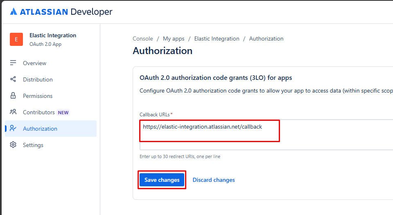Click the Overview icon in sidebar

(x=13, y=63)
